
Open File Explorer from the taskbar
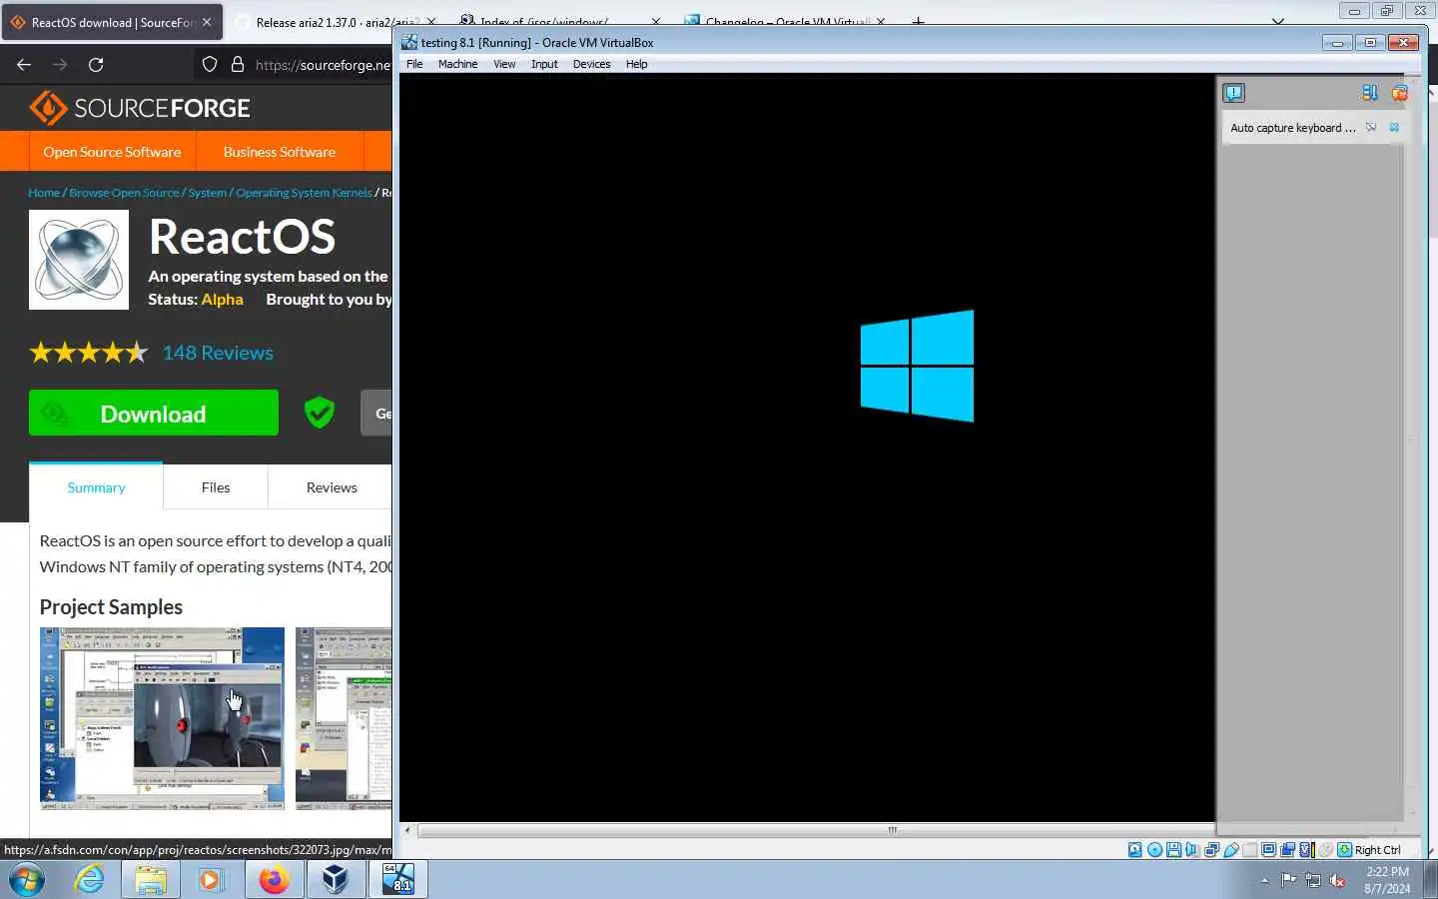point(151,880)
